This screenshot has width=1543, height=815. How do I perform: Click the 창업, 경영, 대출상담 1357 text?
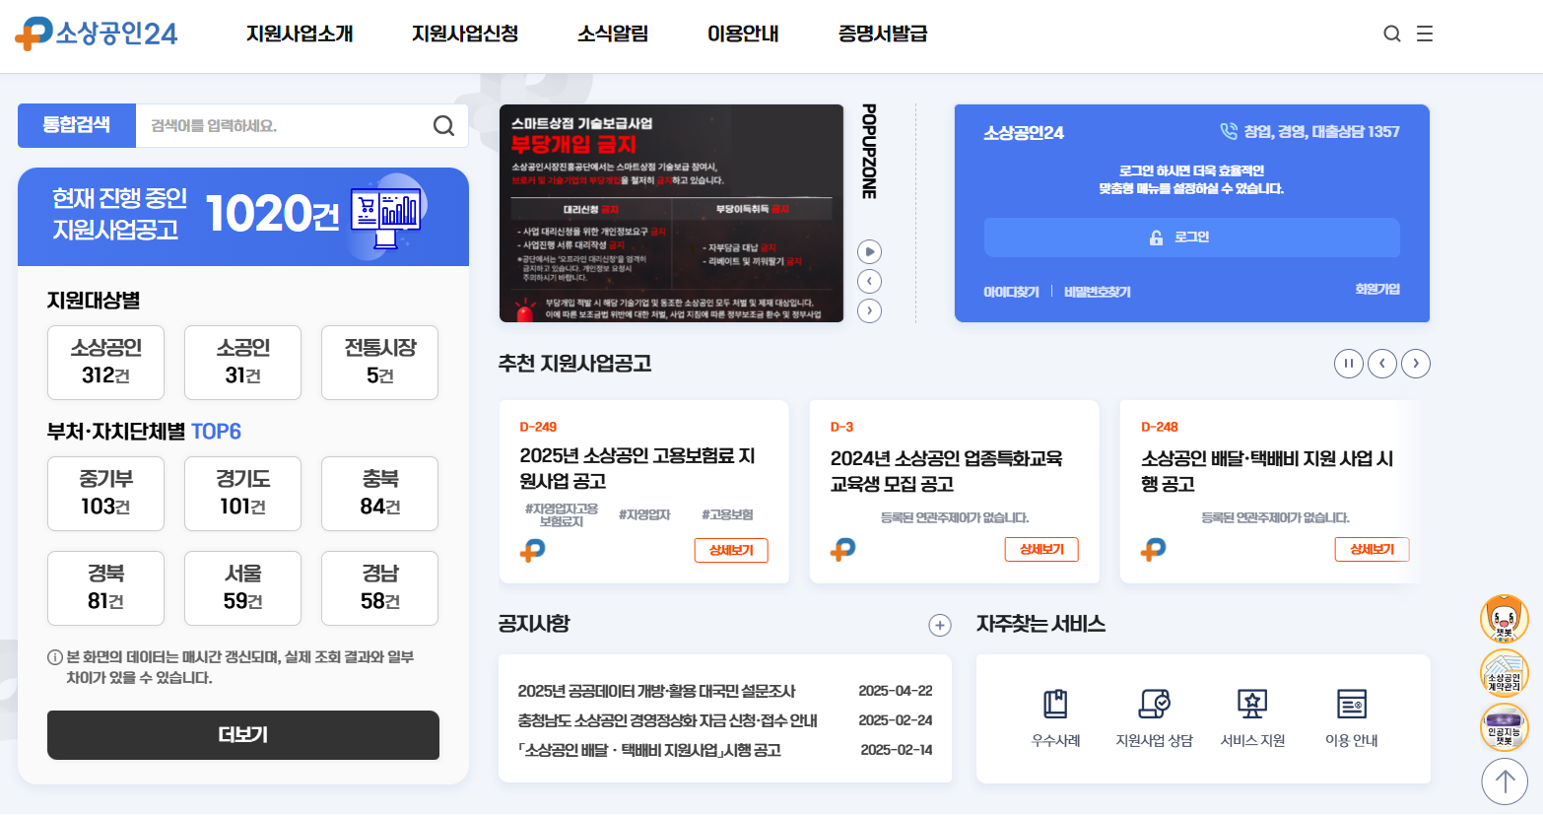pyautogui.click(x=1321, y=131)
